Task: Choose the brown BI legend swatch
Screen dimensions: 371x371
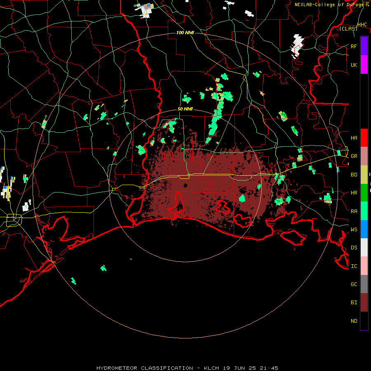Action: (364, 303)
